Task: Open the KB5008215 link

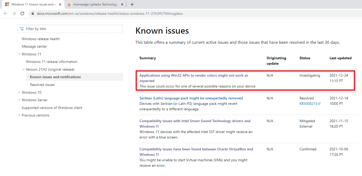Action: 309,104
